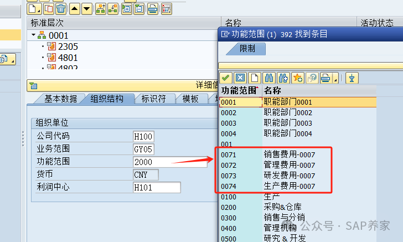Click the 业务范围 field GY05
Screen dimensions: 403x242
144,149
